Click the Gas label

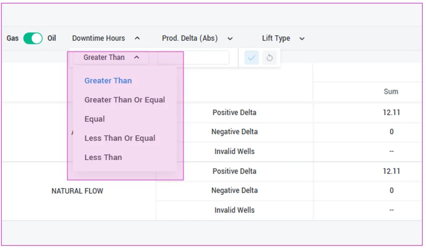pos(12,38)
